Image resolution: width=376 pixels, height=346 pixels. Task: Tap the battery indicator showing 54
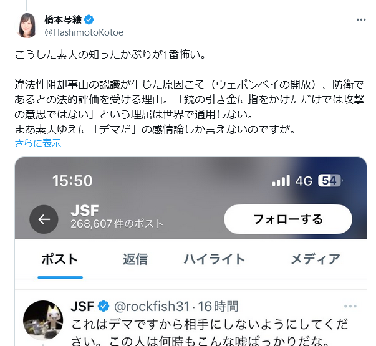coord(330,181)
